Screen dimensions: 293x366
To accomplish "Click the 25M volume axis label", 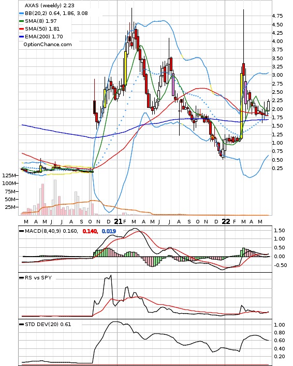I will pyautogui.click(x=10, y=207).
